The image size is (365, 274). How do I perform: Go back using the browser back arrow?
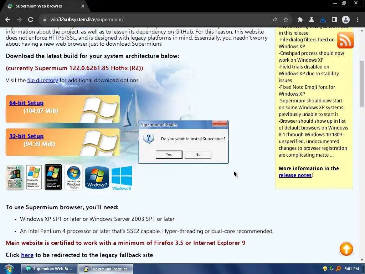(8, 20)
